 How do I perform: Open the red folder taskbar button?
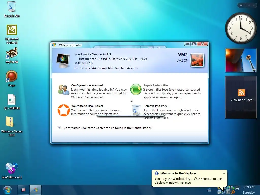[23, 190]
